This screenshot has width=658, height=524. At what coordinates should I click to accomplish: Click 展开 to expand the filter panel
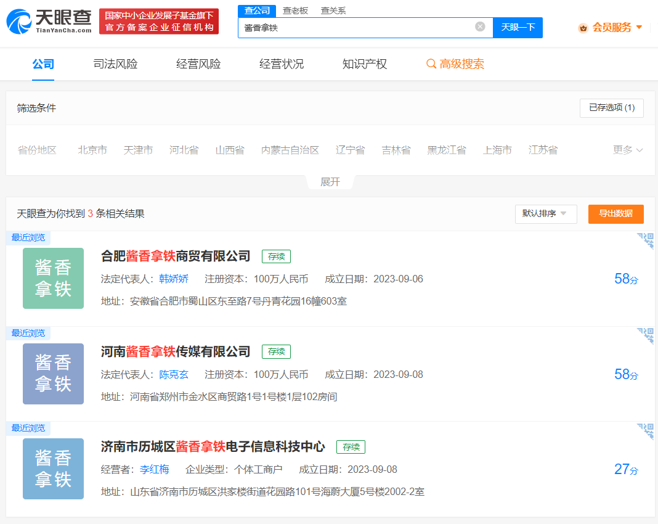[330, 181]
